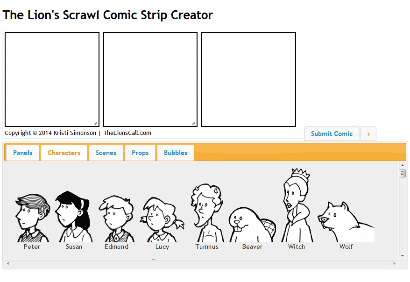Image resolution: width=410 pixels, height=282 pixels.
Task: Pick the Tumnus faun character
Action: point(207,213)
